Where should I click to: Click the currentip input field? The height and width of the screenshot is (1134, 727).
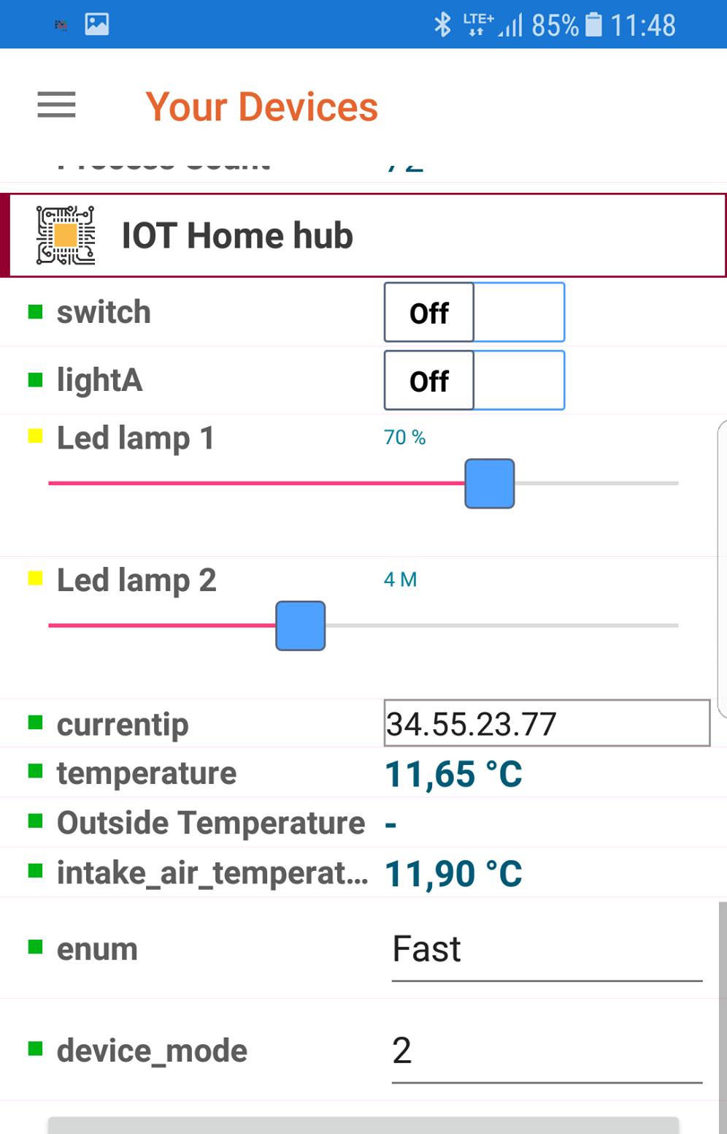(547, 723)
